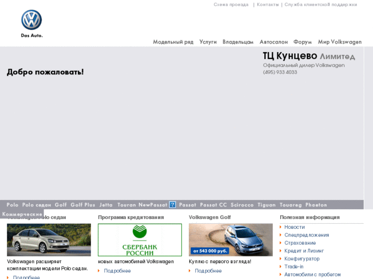Click Официальный дилер Volkswagen text
Viewport: 373px width, 279px height.
point(304,65)
